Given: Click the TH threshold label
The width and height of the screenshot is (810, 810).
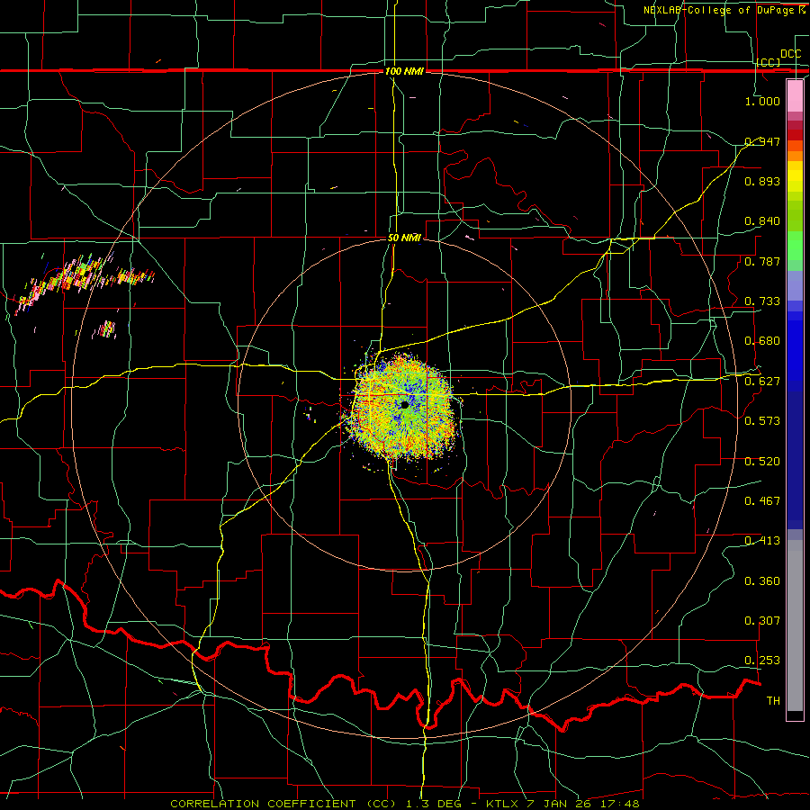Looking at the screenshot, I should click(x=773, y=701).
